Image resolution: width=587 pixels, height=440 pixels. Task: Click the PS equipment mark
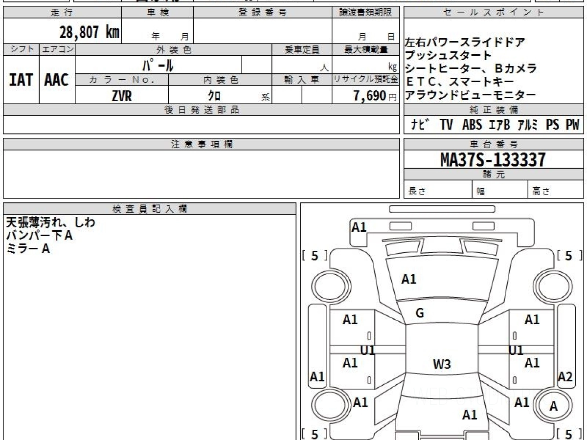click(x=553, y=125)
